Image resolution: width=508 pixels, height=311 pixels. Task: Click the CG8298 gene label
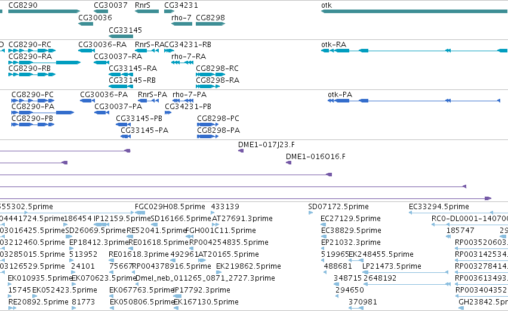coord(210,17)
